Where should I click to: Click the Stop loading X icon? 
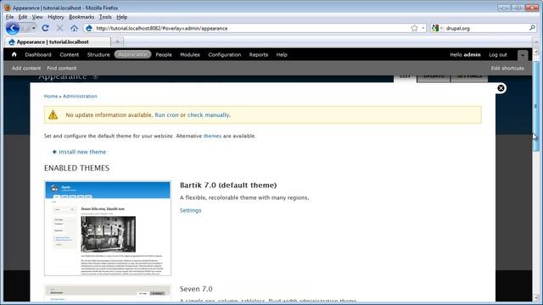tap(59, 28)
